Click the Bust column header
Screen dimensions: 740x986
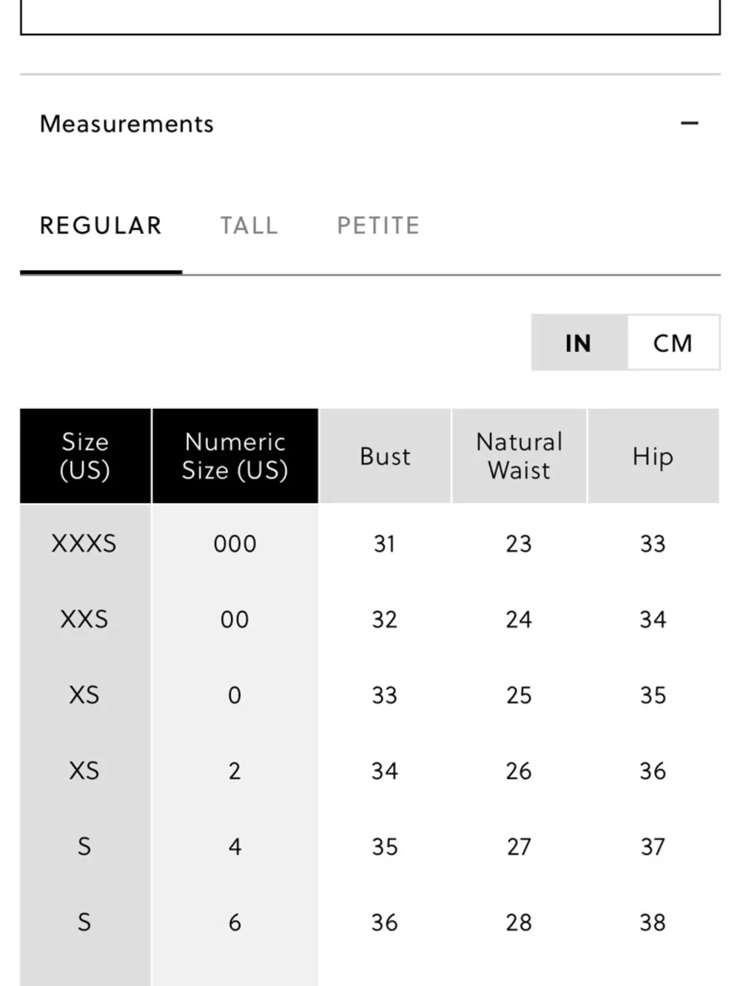point(385,456)
